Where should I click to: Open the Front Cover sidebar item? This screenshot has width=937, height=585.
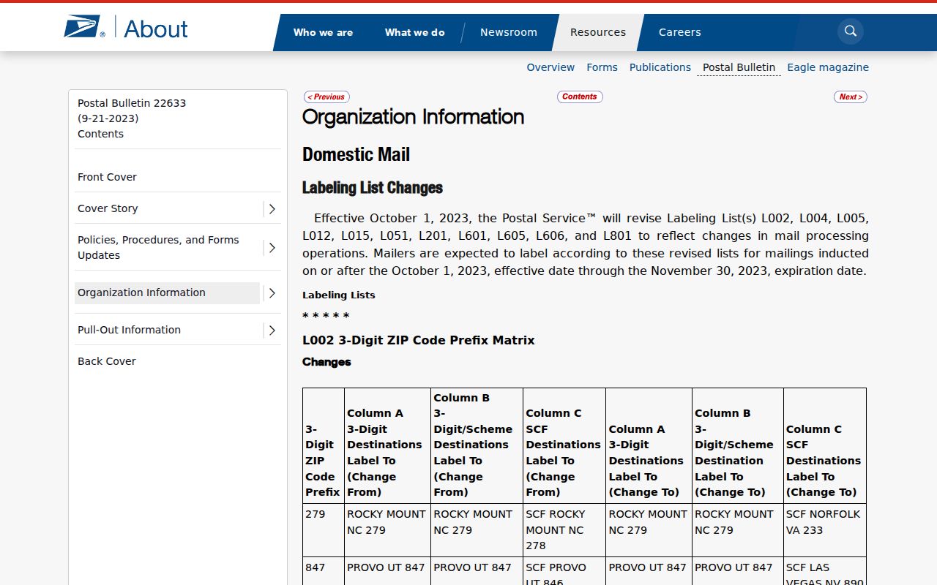(x=107, y=177)
